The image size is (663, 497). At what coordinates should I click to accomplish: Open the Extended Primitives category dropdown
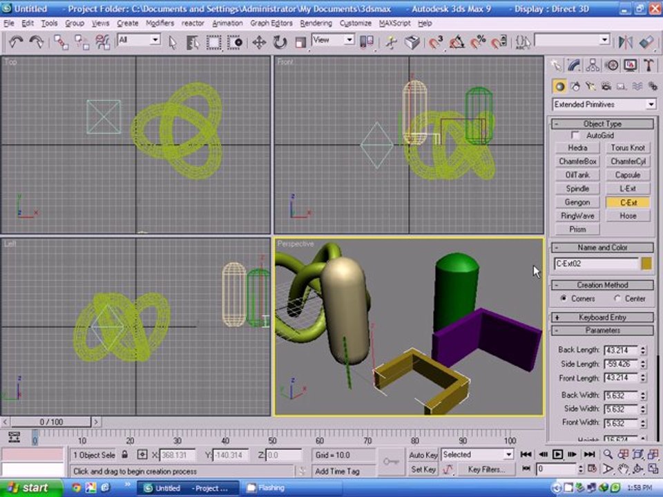604,104
